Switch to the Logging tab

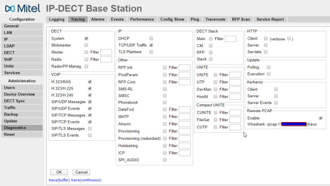point(57,19)
